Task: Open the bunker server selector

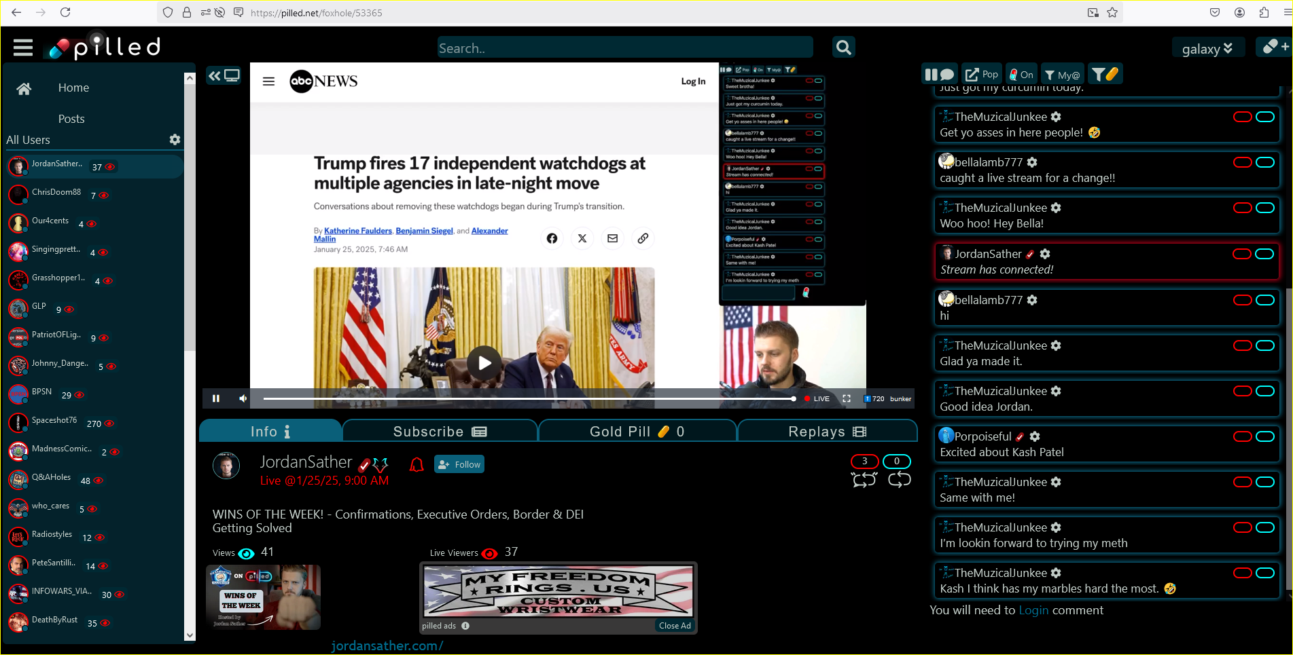Action: 900,398
